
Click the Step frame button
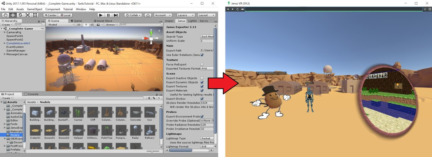pos(116,15)
